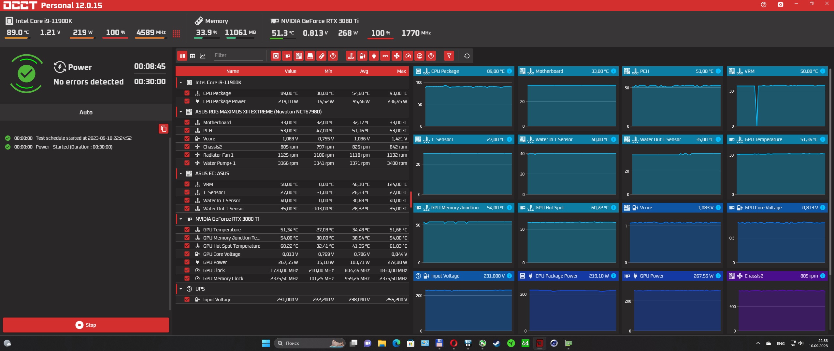Viewport: 834px width, 351px height.
Task: Click the sensor Filter text field
Action: pyautogui.click(x=238, y=56)
